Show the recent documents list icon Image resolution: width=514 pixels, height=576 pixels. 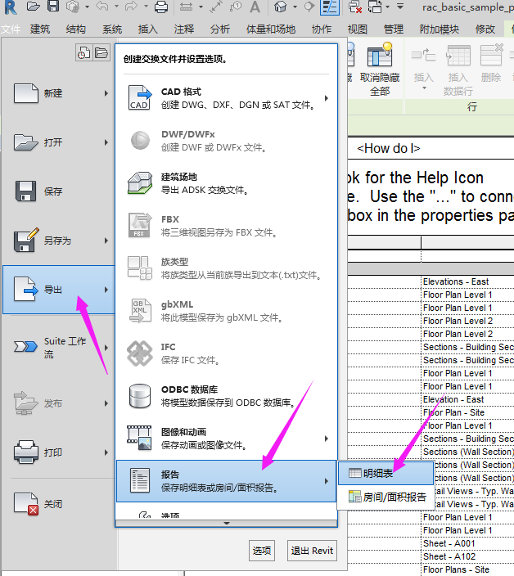pyautogui.click(x=83, y=53)
